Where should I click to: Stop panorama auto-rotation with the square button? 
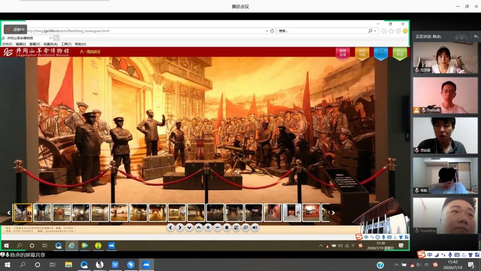[x=227, y=228]
